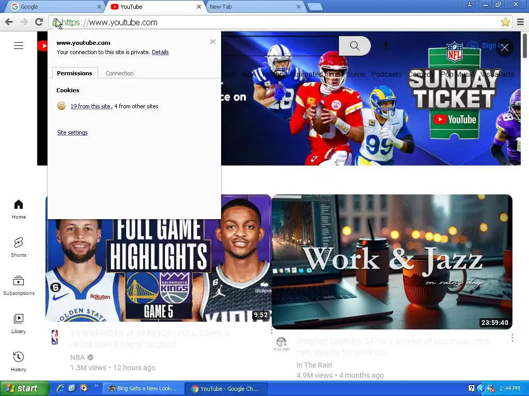Open the Warriors Kings Full Game Highlights thumbnail

coord(159,270)
